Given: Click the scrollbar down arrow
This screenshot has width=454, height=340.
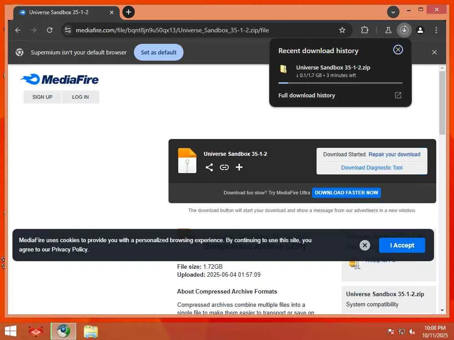Looking at the screenshot, I should tap(442, 310).
